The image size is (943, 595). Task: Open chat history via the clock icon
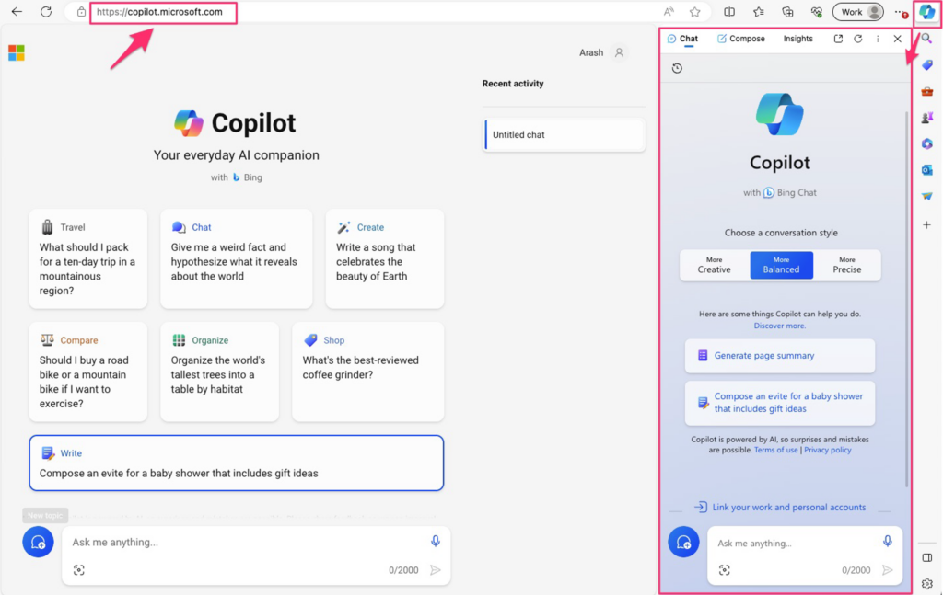[677, 68]
